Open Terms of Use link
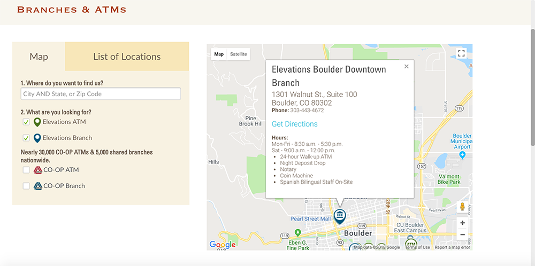This screenshot has width=535, height=266. click(417, 247)
